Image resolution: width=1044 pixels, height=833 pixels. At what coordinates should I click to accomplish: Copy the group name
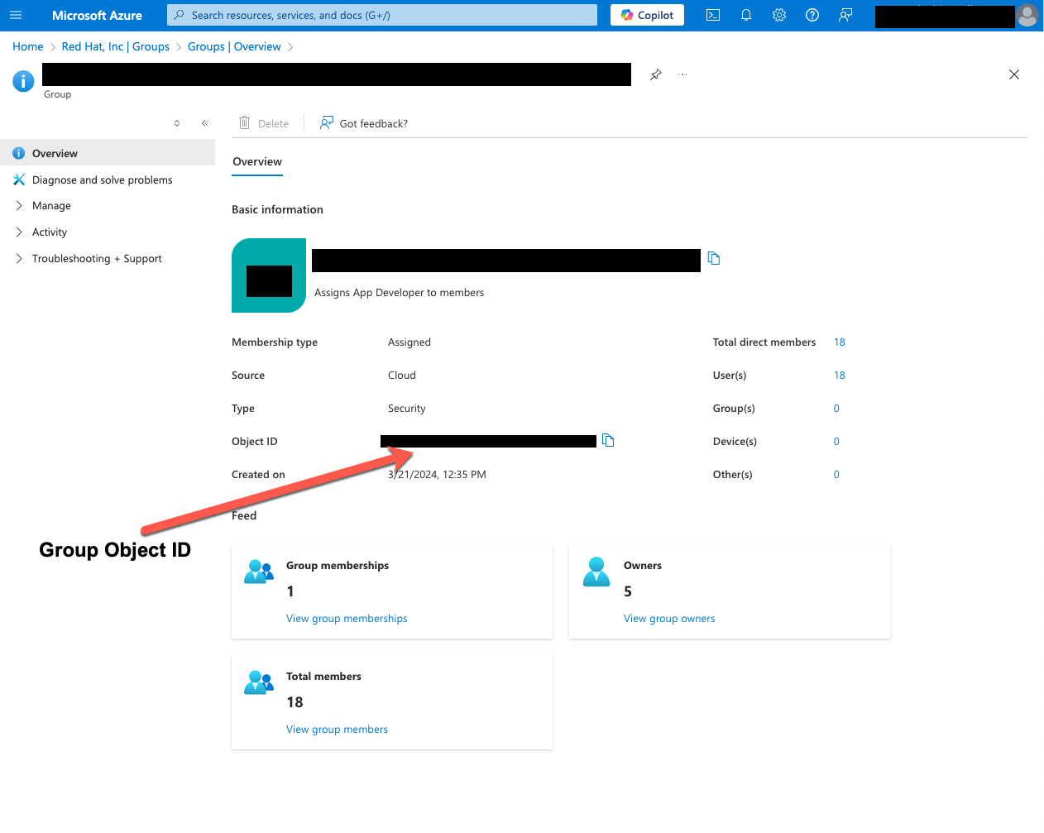714,258
